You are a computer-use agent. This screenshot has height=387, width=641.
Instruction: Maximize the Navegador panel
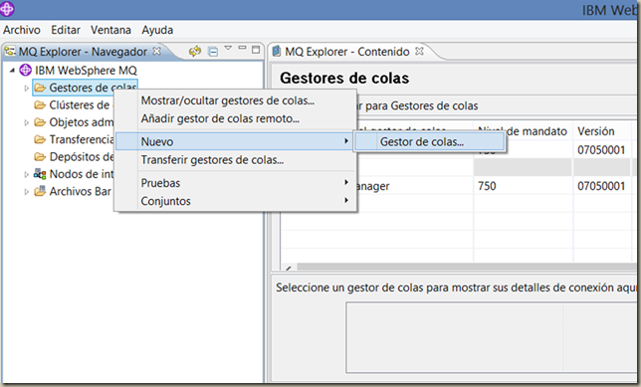[256, 50]
